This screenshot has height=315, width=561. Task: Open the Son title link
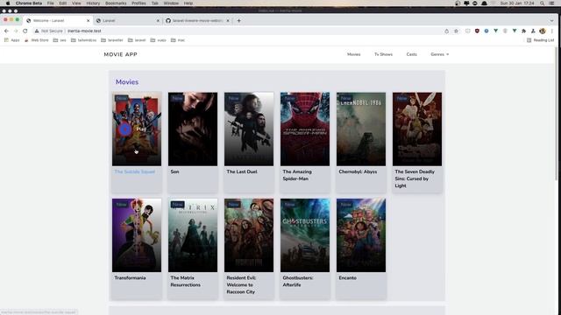174,171
